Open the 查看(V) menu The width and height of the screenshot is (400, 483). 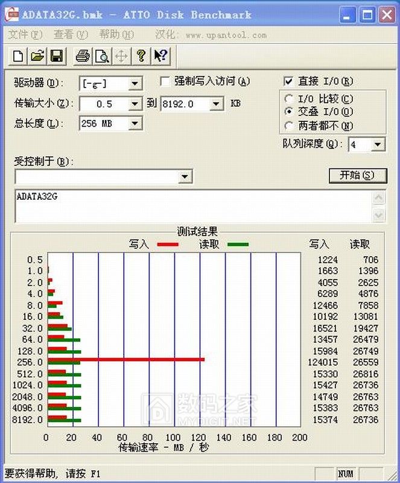pyautogui.click(x=71, y=34)
